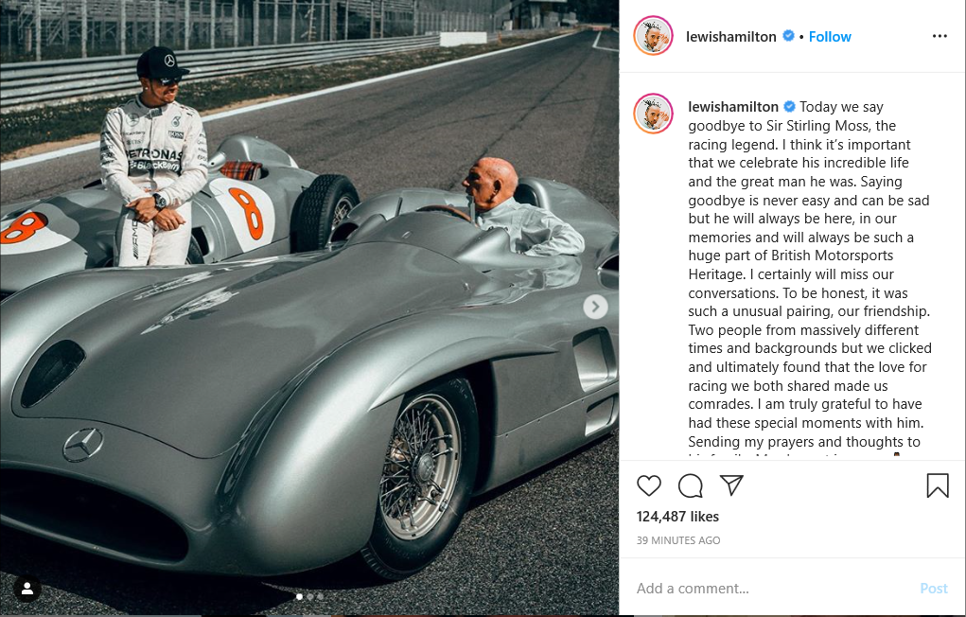
Task: Follow lewishamilton account
Action: 830,37
